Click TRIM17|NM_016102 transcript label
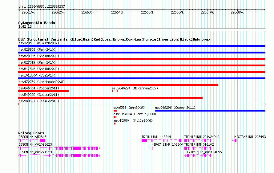The height and width of the screenshot is (173, 274). [x=199, y=144]
